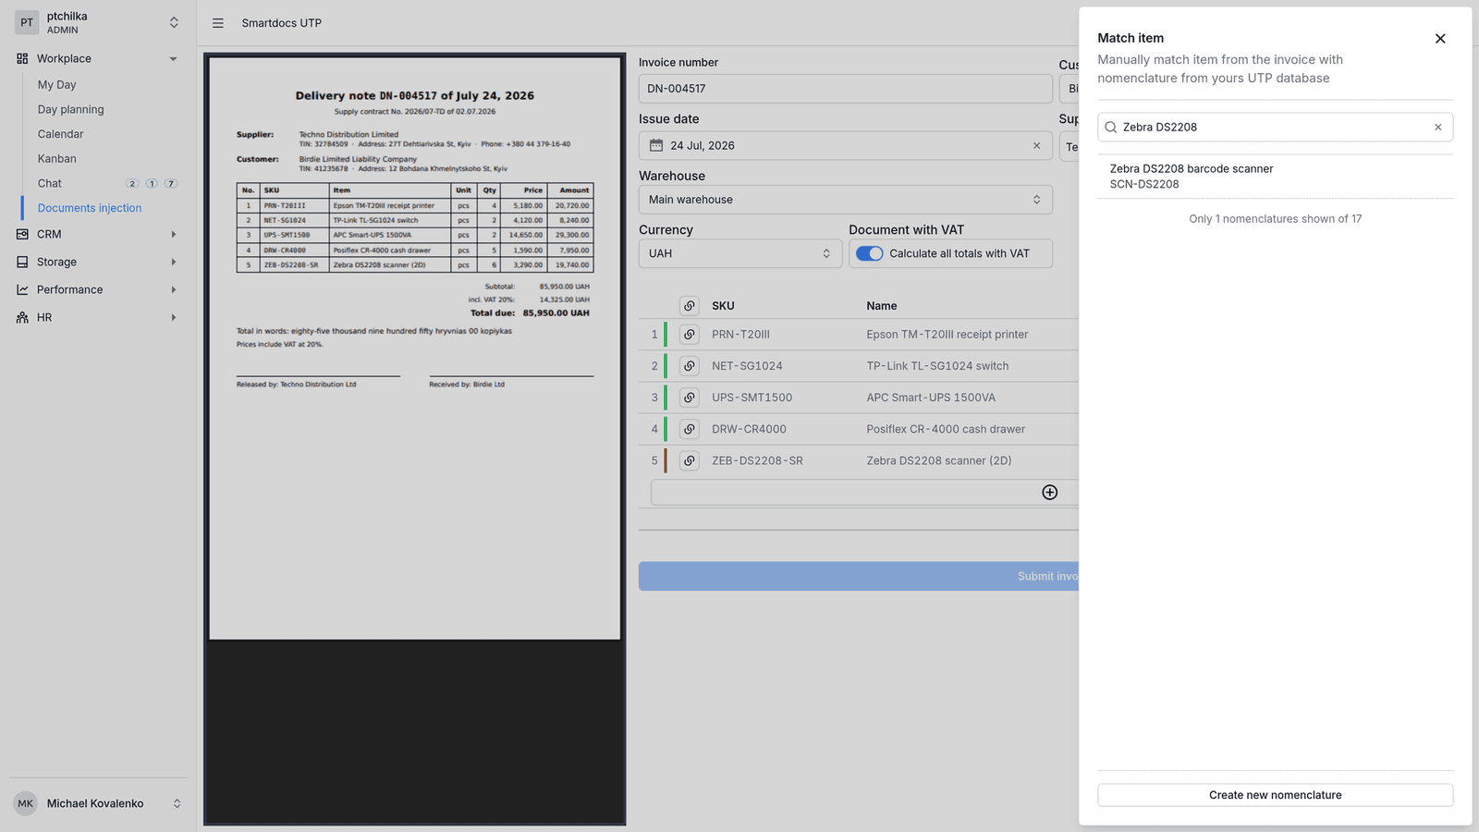Click the calendar icon in Issue date
This screenshot has width=1479, height=832.
[656, 145]
